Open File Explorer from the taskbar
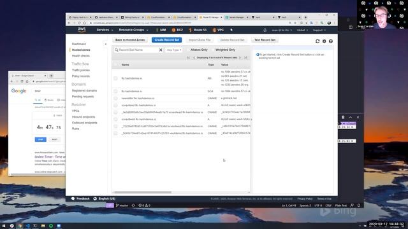The image size is (408, 229). (x=43, y=226)
